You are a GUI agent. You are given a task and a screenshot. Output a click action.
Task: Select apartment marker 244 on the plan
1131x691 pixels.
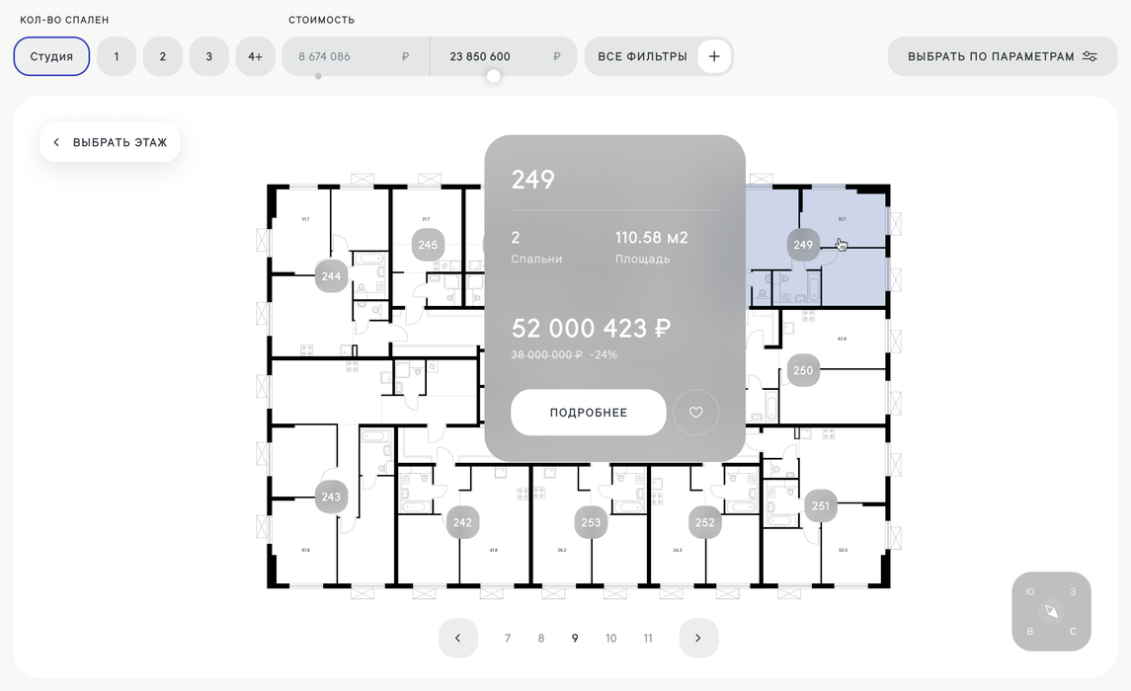pos(331,276)
